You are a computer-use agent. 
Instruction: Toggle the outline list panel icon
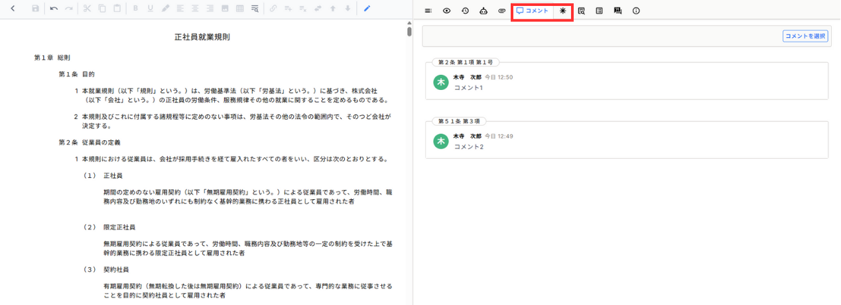point(428,11)
